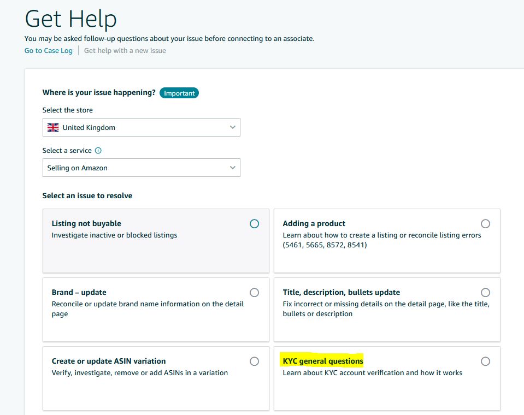This screenshot has height=415, width=524.
Task: Choose the Adding a product issue card
Action: 387,241
